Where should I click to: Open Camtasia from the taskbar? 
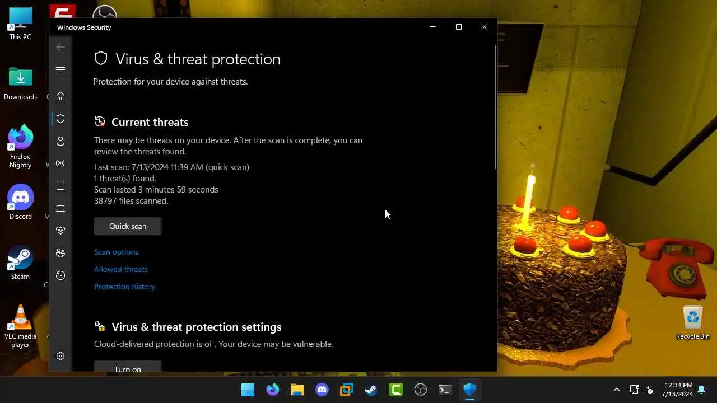[x=396, y=390]
